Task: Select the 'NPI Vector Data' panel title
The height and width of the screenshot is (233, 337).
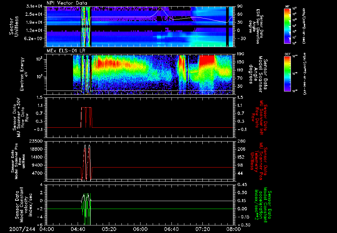Action: [x=67, y=3]
